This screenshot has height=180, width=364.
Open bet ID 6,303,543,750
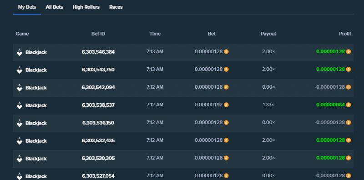(98, 70)
